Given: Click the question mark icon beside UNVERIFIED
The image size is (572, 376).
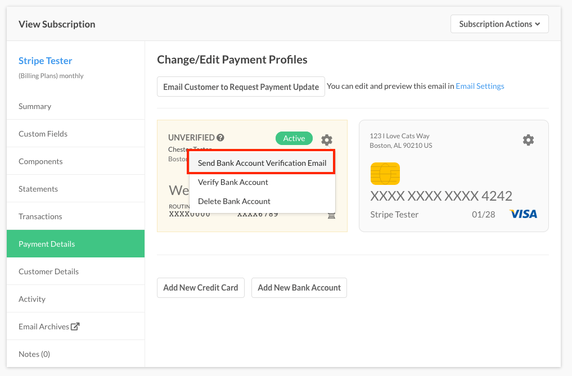Looking at the screenshot, I should 220,138.
